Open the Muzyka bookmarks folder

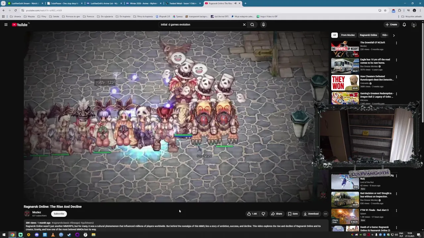tap(29, 17)
